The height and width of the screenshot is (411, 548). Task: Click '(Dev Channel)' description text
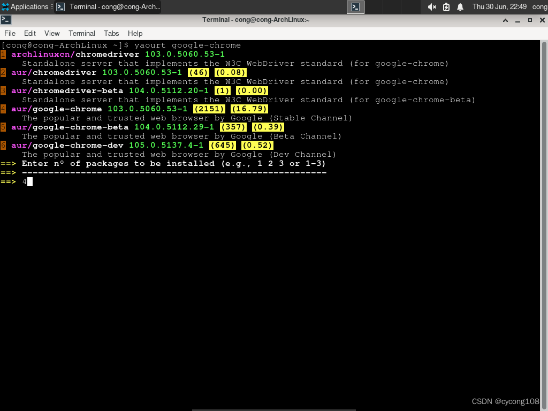point(302,155)
